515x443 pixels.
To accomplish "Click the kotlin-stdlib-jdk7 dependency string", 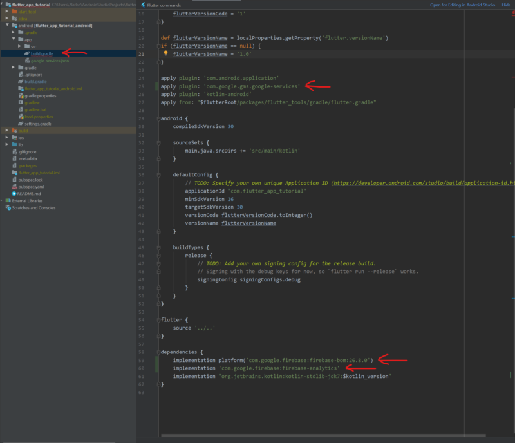I will click(304, 376).
